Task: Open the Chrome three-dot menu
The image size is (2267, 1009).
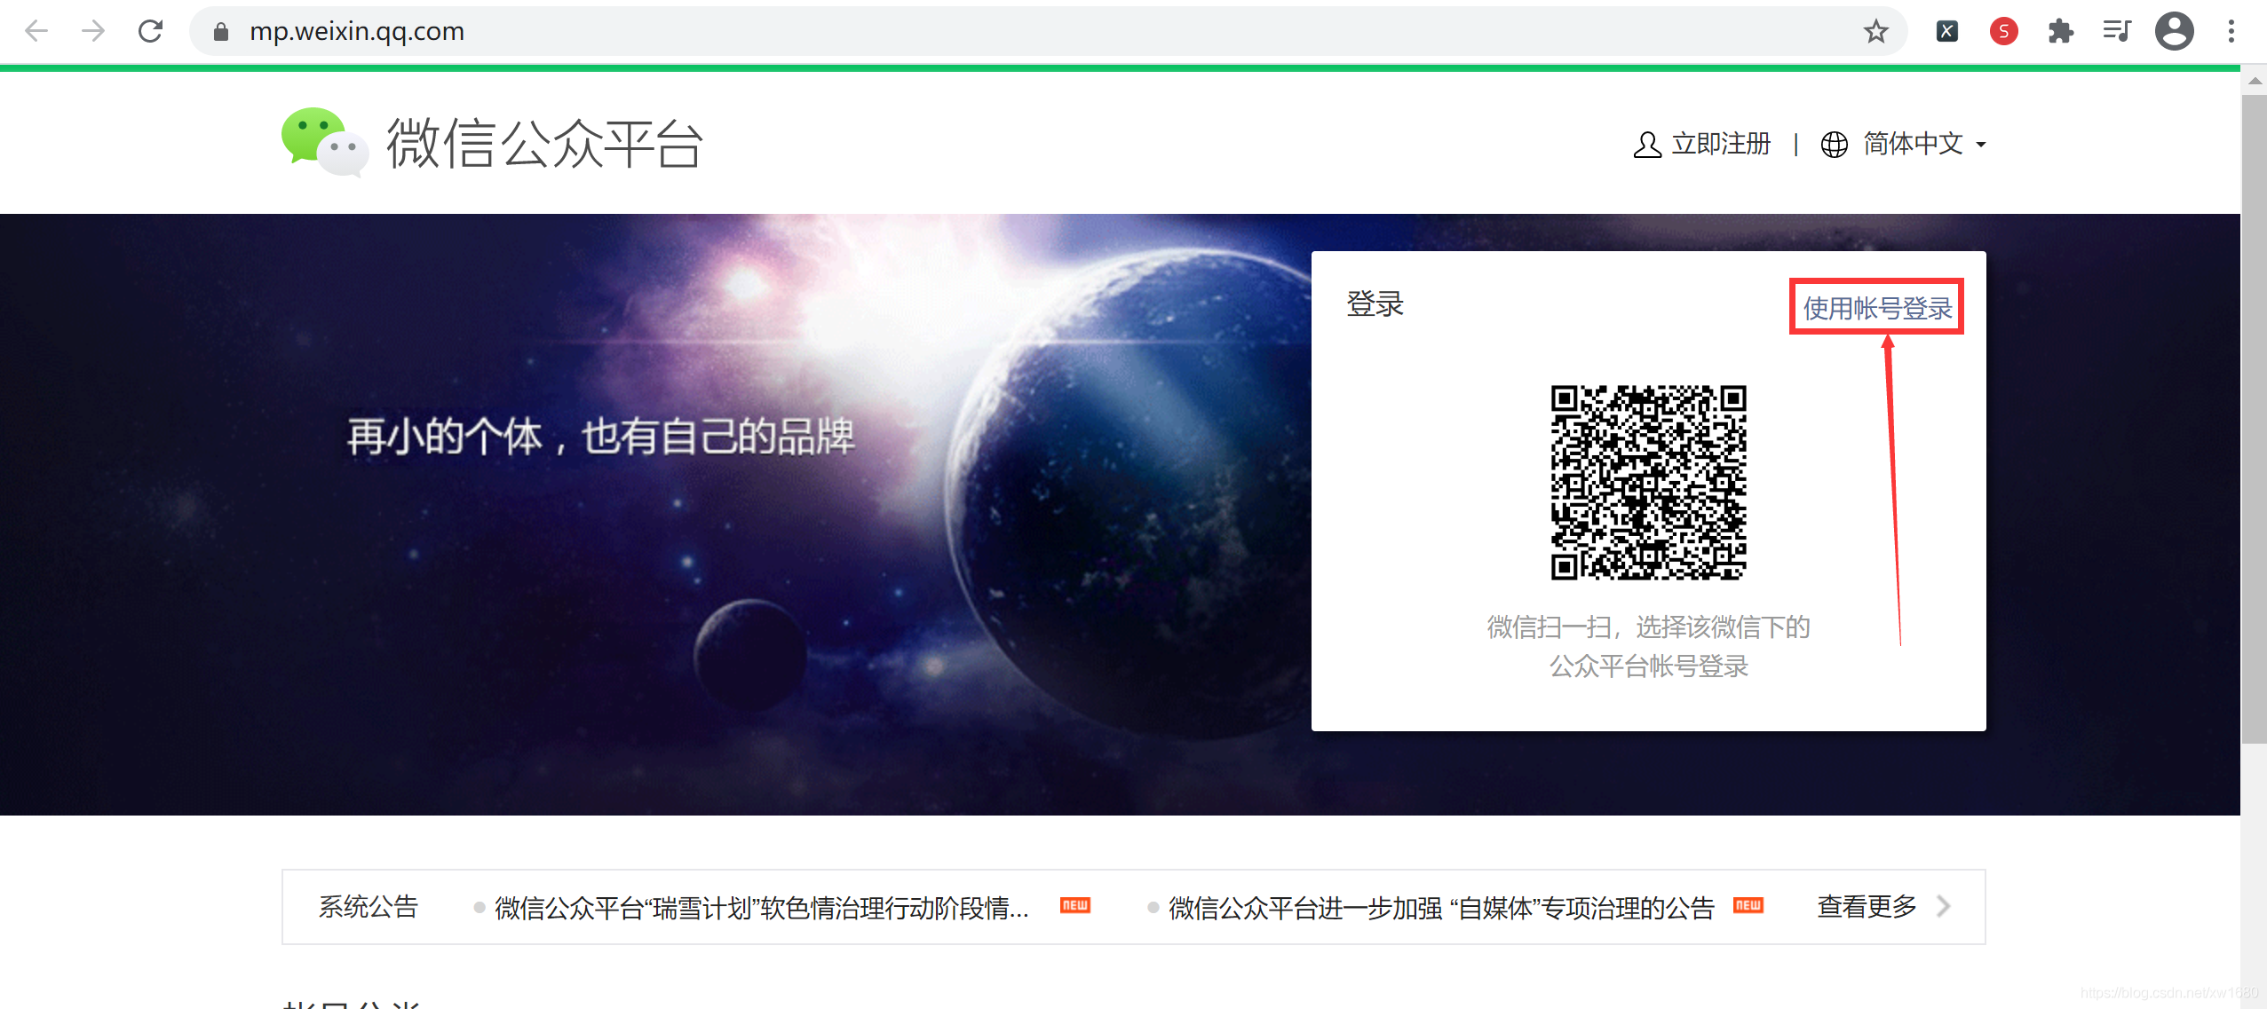Action: (2231, 32)
